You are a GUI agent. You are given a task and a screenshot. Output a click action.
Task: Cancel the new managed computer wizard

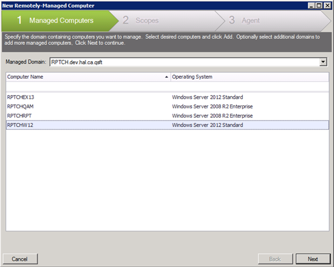[20, 259]
